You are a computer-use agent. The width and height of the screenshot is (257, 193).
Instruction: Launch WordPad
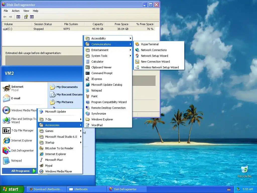(108, 125)
